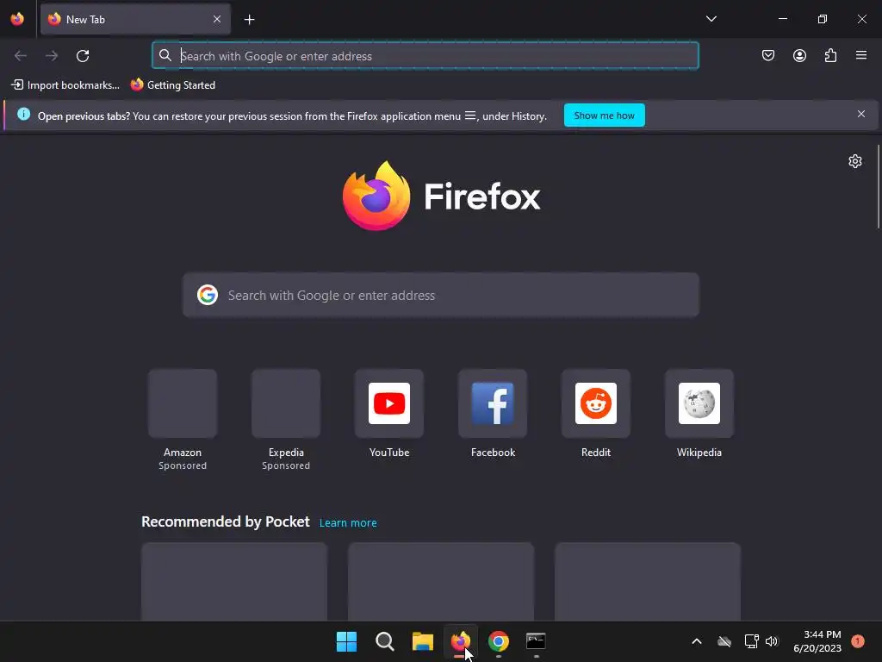Click the Recommended by Pocket heading
The width and height of the screenshot is (882, 662).
pos(226,521)
